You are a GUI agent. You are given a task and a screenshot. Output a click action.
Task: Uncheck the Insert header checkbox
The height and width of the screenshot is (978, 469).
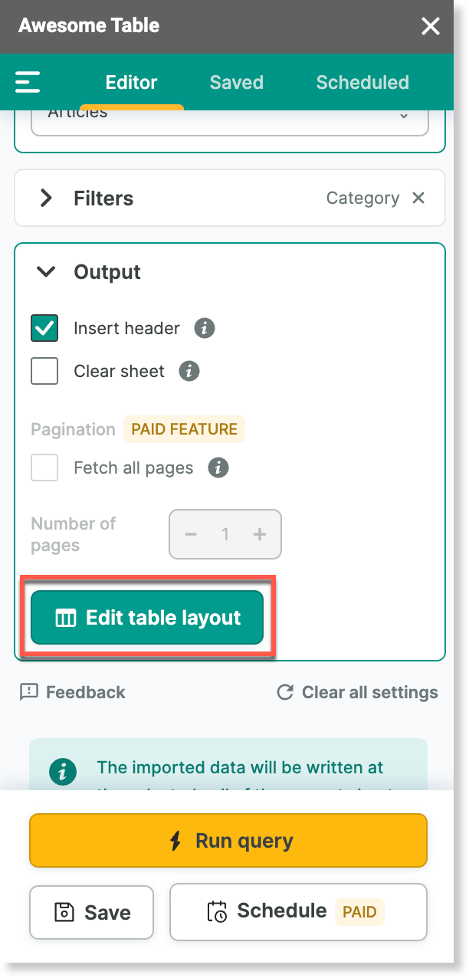tap(44, 329)
